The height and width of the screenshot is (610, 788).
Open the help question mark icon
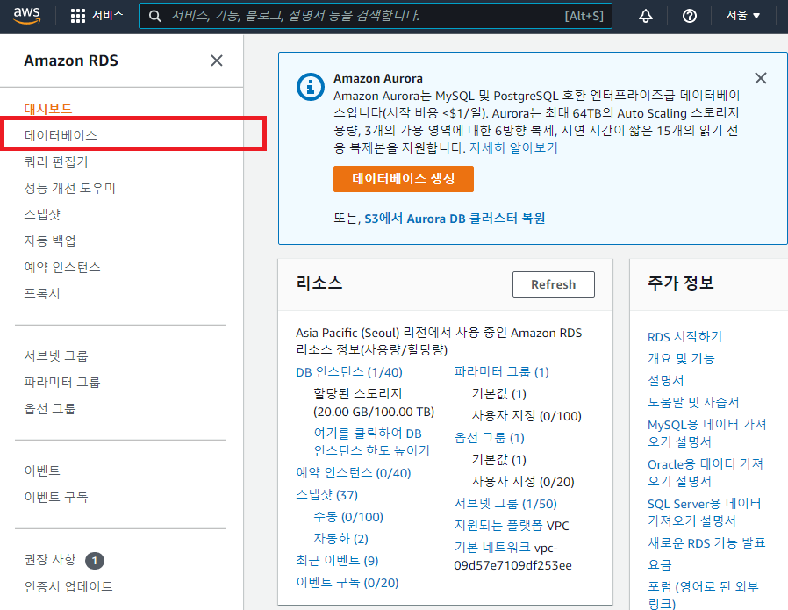point(690,16)
